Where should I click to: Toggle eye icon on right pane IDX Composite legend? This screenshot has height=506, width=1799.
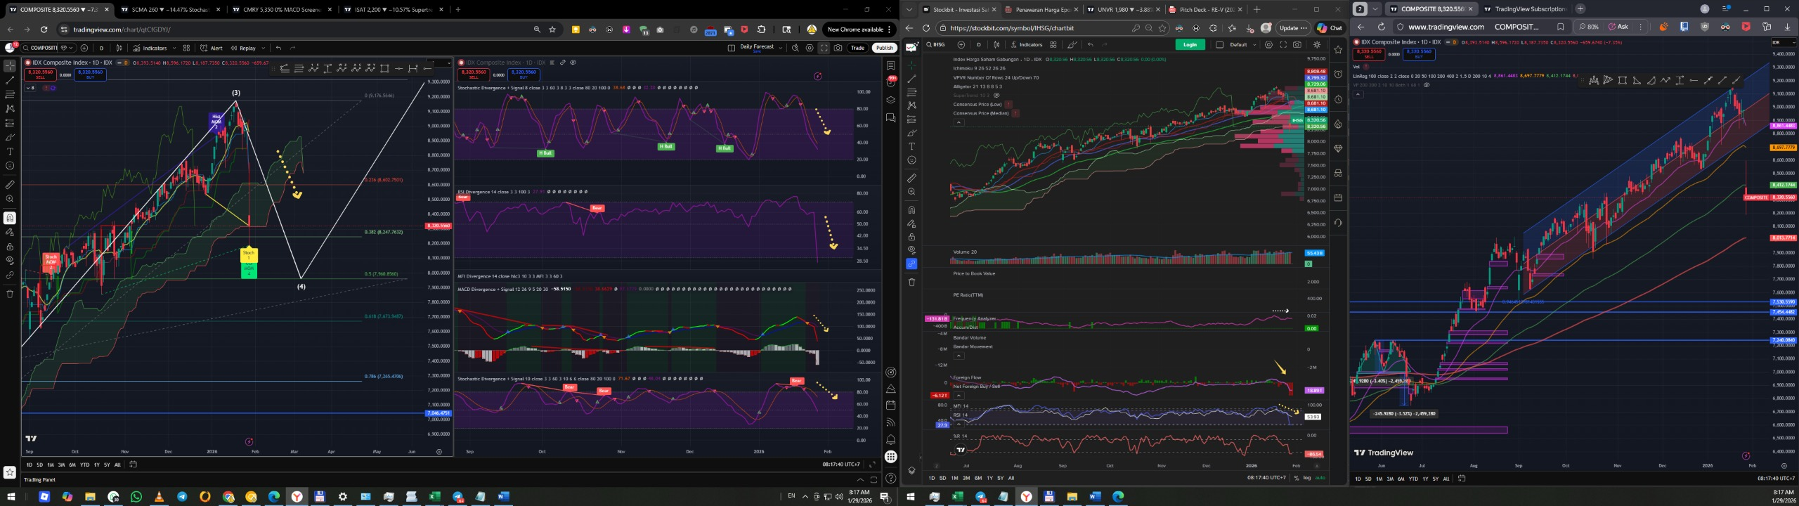tap(573, 63)
